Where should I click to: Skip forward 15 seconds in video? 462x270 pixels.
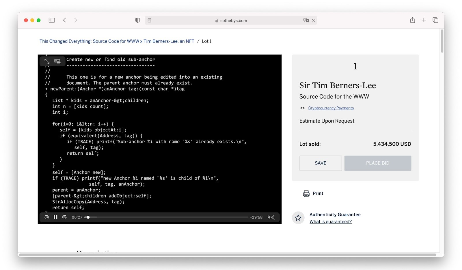click(x=64, y=217)
